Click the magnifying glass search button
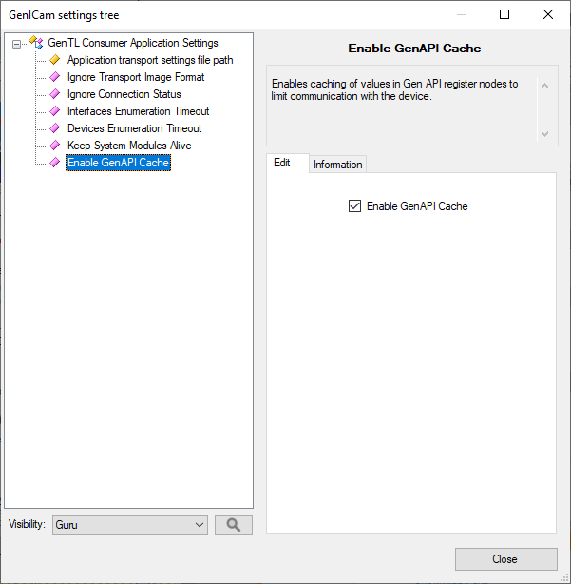Image resolution: width=571 pixels, height=584 pixels. (234, 524)
